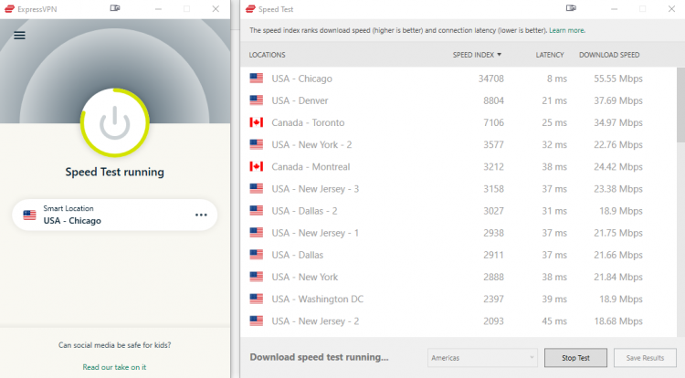Click ExpressVPN logo in main window title bar
This screenshot has width=685, height=378.
10,9
